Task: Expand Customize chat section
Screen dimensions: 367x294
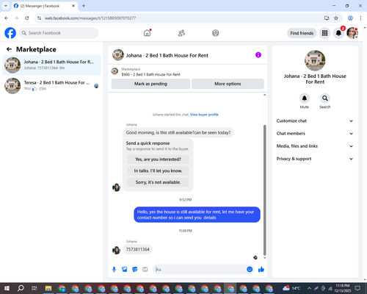Action: (x=315, y=121)
